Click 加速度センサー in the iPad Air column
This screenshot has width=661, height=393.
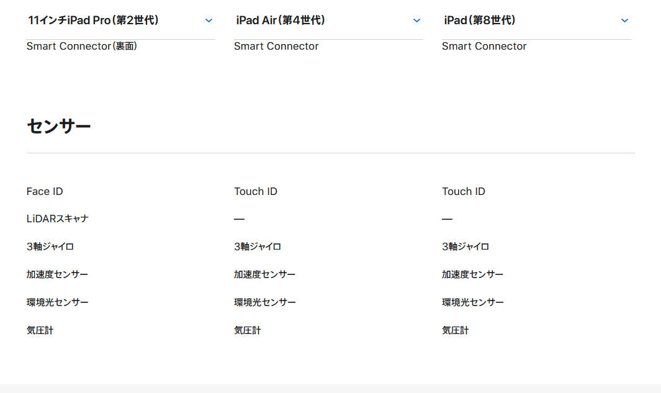coord(265,274)
